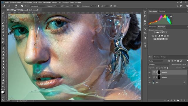Create a new group folder button

[x=178, y=100]
